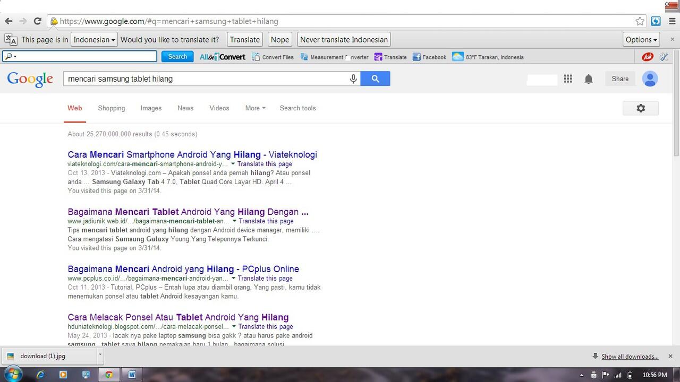Screen dimensions: 680x382
Task: Launch Internet Explorer from taskbar
Action: (x=40, y=375)
